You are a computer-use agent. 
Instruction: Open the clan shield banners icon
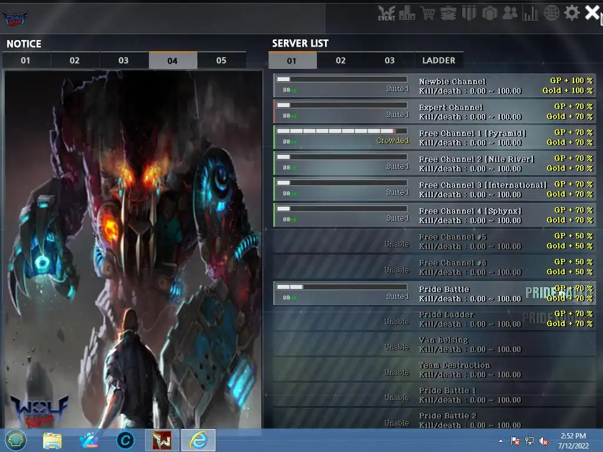point(469,13)
